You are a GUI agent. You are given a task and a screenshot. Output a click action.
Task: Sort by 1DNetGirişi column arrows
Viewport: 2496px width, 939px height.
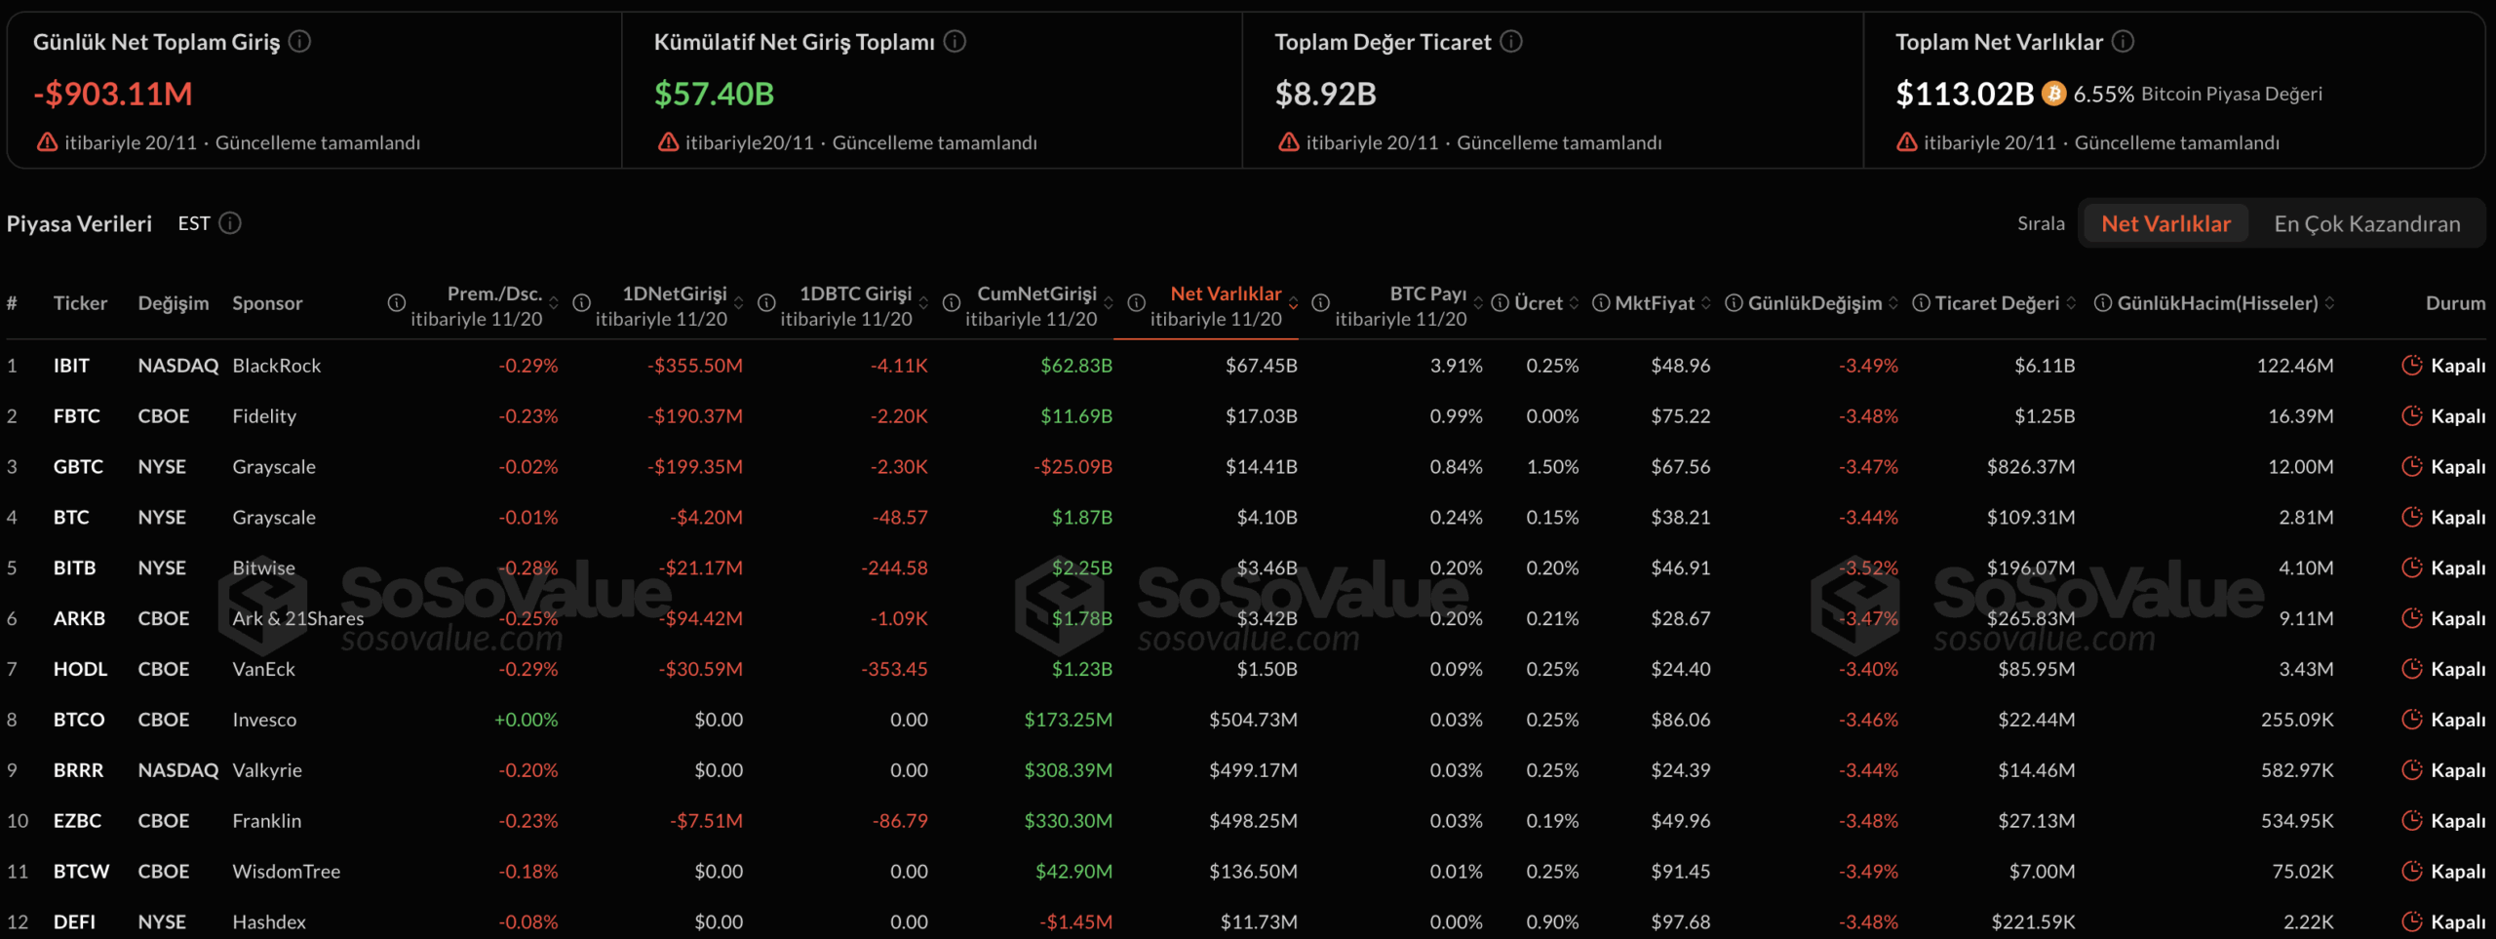pos(739,303)
